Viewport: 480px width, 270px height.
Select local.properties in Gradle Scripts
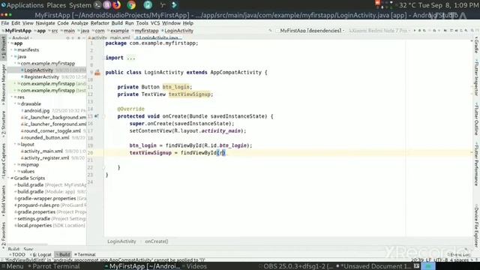point(34,225)
